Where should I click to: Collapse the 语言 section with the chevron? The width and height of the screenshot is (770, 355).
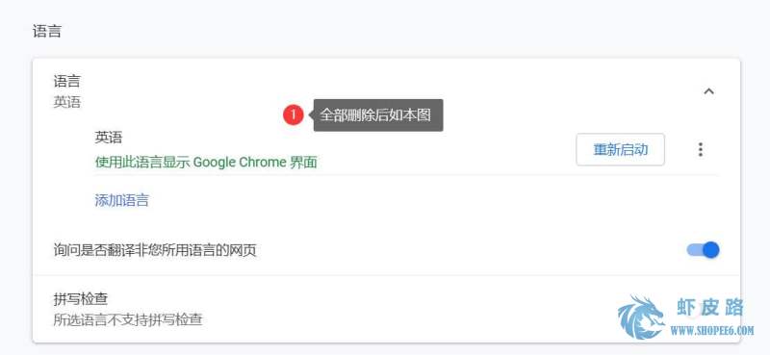pos(708,91)
